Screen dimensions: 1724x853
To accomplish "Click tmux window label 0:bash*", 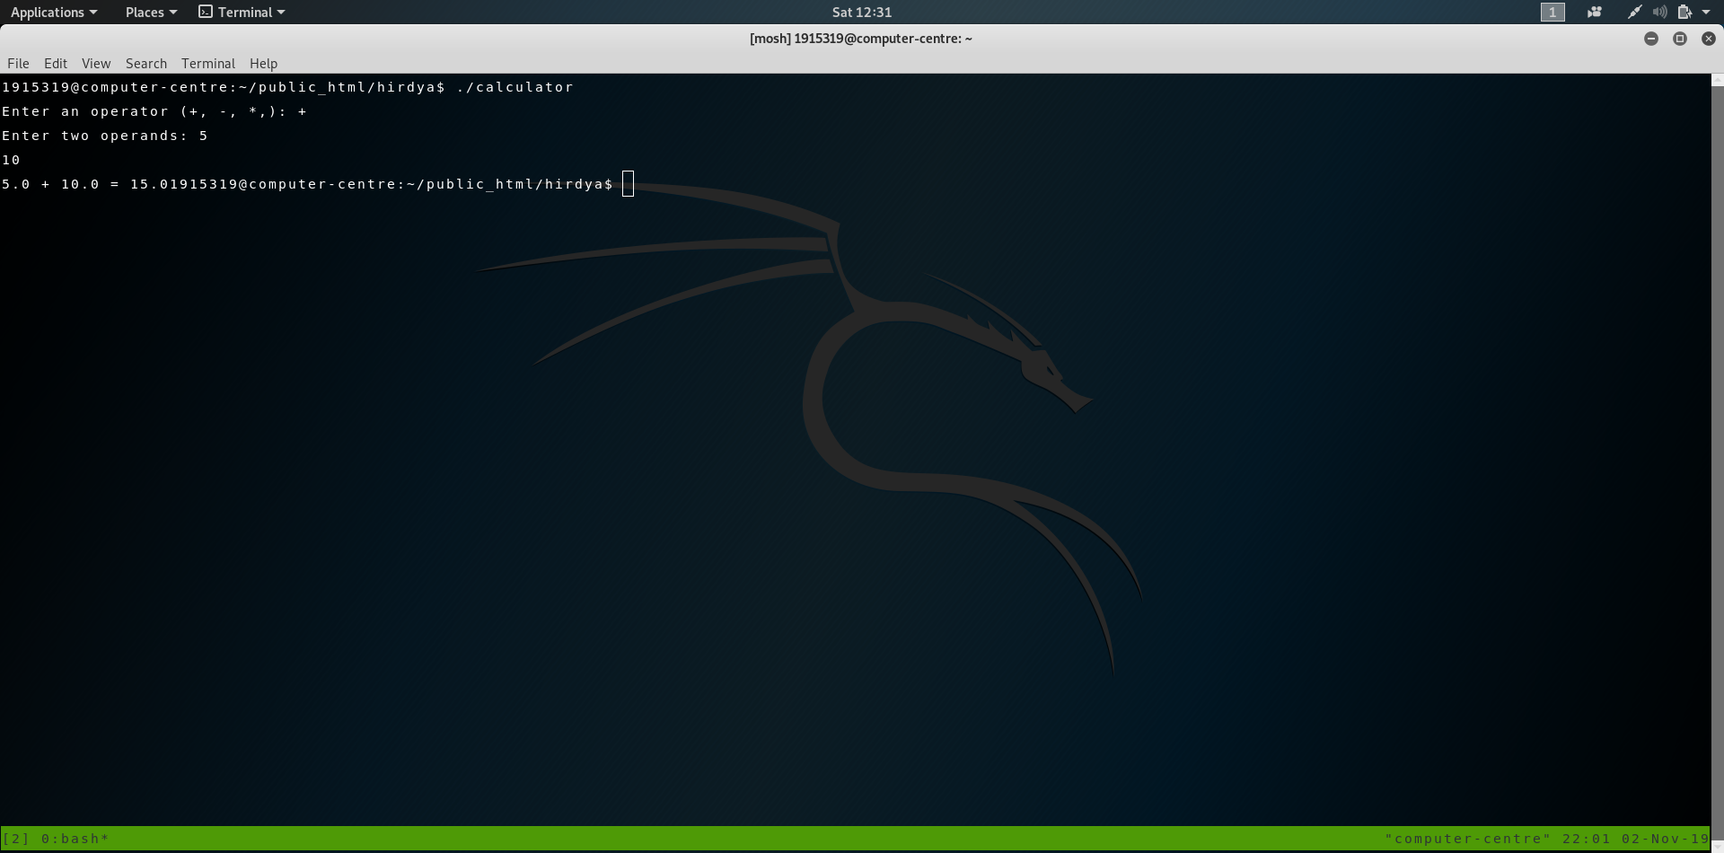I will point(75,839).
